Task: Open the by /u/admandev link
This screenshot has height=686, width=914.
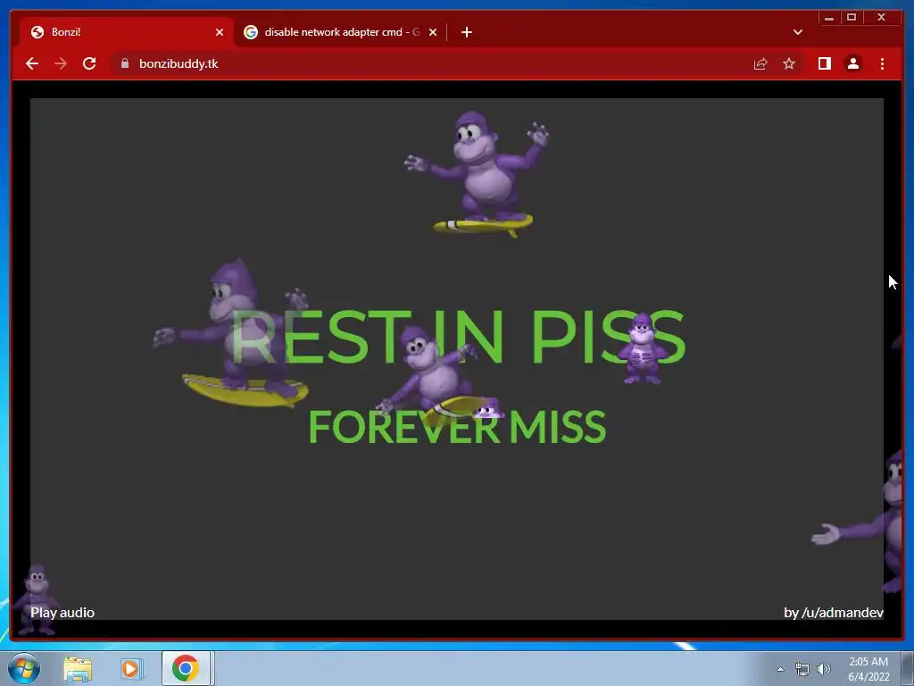Action: coord(834,613)
